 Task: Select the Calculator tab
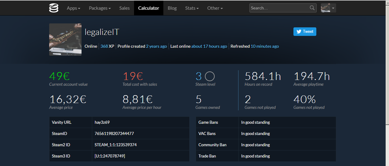(149, 8)
